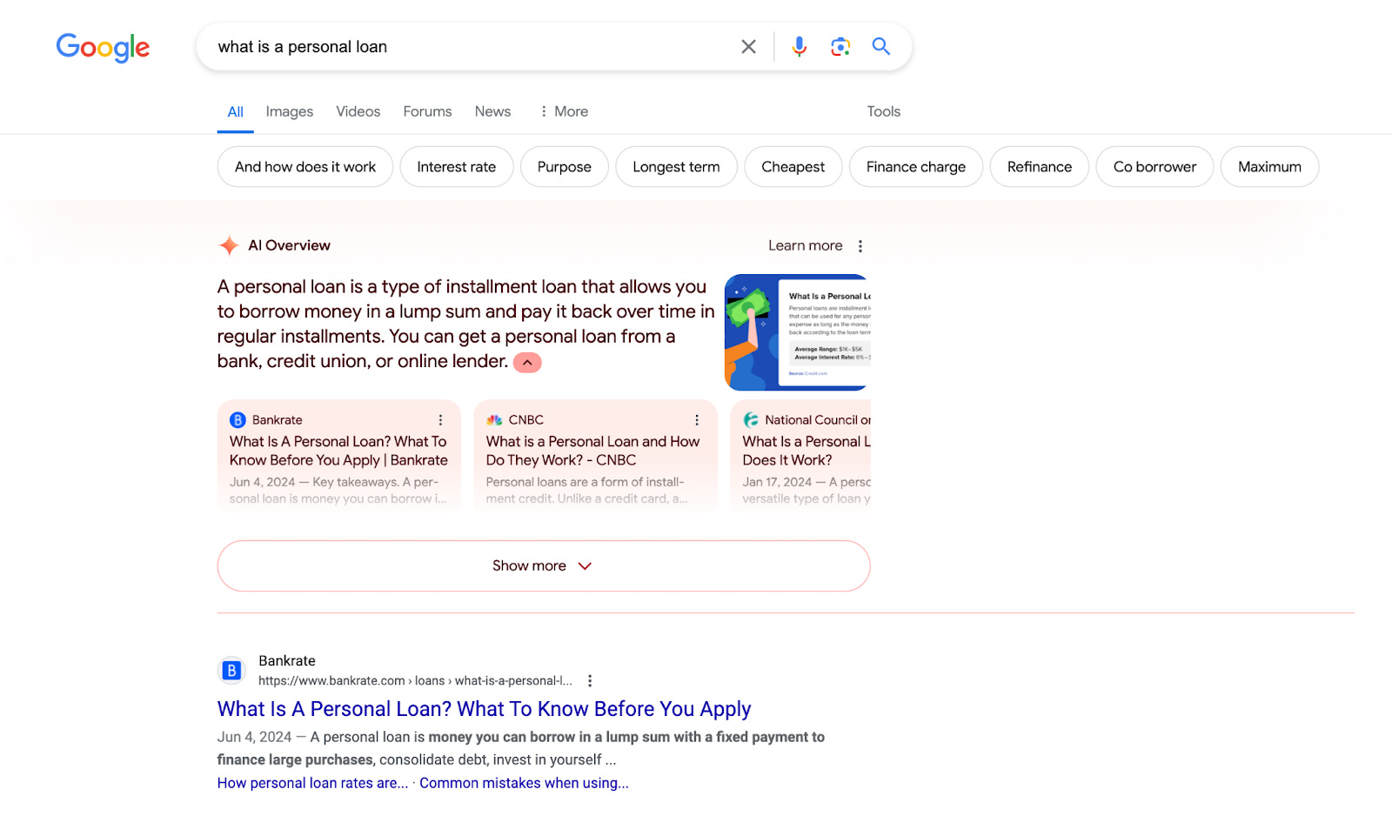Choose the Interest rate chip
The image size is (1392, 816).
(457, 167)
